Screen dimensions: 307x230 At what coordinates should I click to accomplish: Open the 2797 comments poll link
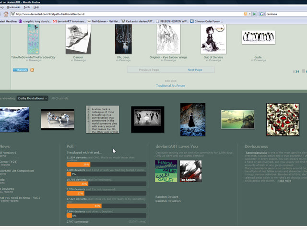point(78,221)
